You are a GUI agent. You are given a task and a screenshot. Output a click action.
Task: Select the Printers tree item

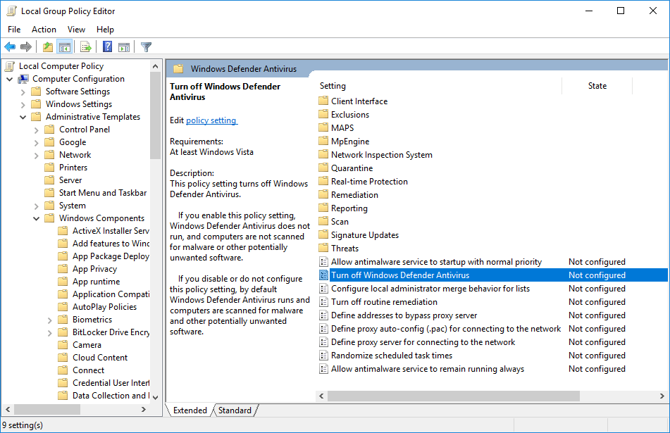coord(73,168)
